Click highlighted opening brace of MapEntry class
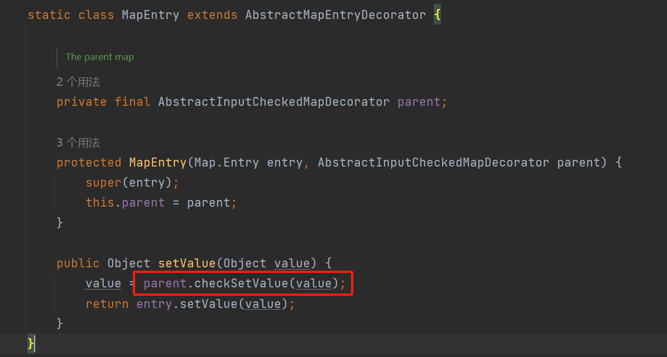Screen dimensions: 667x357 [437, 15]
